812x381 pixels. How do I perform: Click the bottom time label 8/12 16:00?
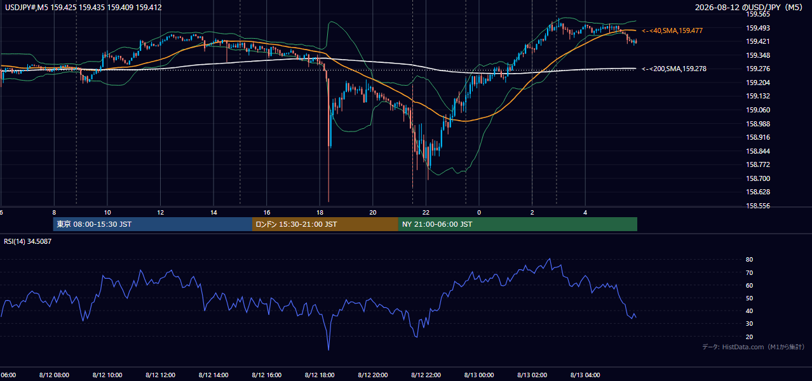click(x=266, y=375)
